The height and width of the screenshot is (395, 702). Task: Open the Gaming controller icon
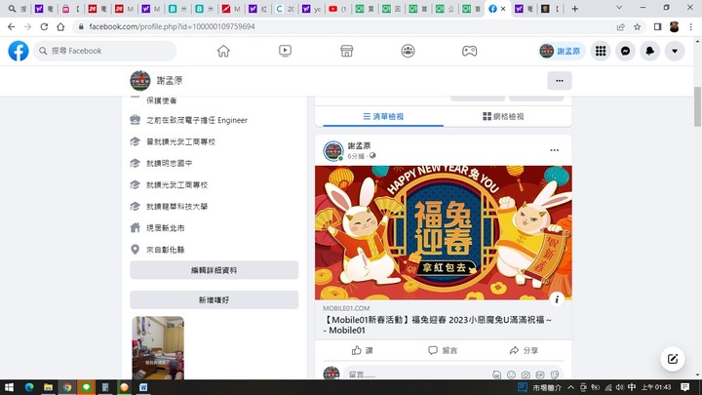tap(469, 51)
